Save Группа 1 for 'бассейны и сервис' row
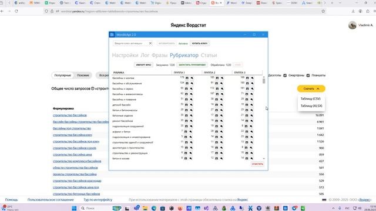Image resolution: width=376 pixels, height=211 pixels. click(x=186, y=89)
